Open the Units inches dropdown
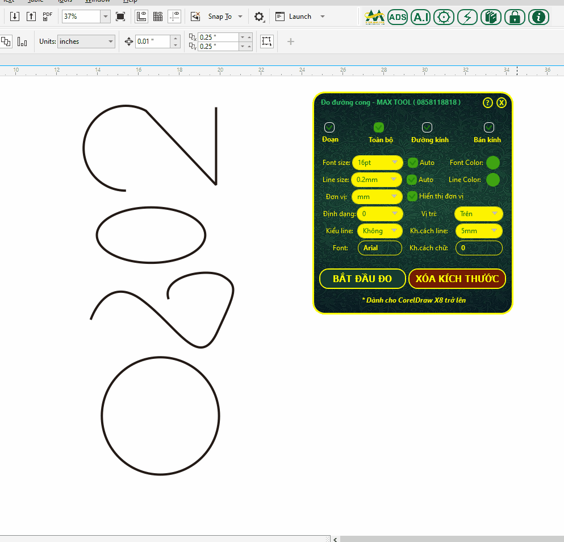The width and height of the screenshot is (564, 542). [x=86, y=42]
